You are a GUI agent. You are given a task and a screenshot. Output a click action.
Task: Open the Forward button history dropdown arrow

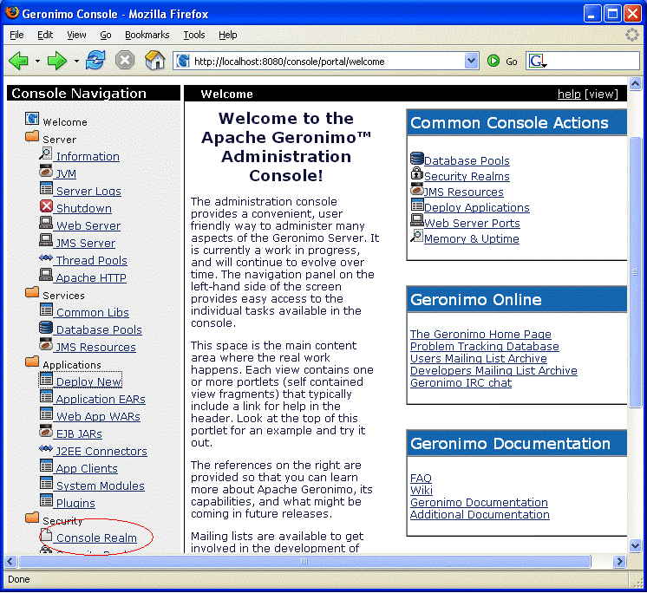[76, 62]
